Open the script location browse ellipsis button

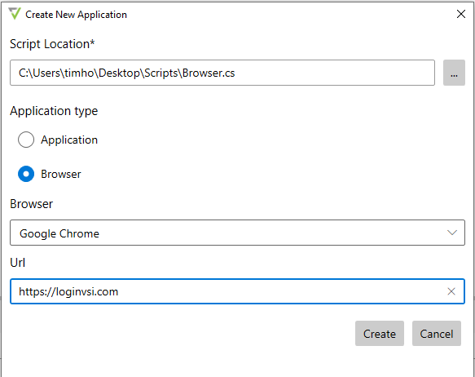(454, 73)
